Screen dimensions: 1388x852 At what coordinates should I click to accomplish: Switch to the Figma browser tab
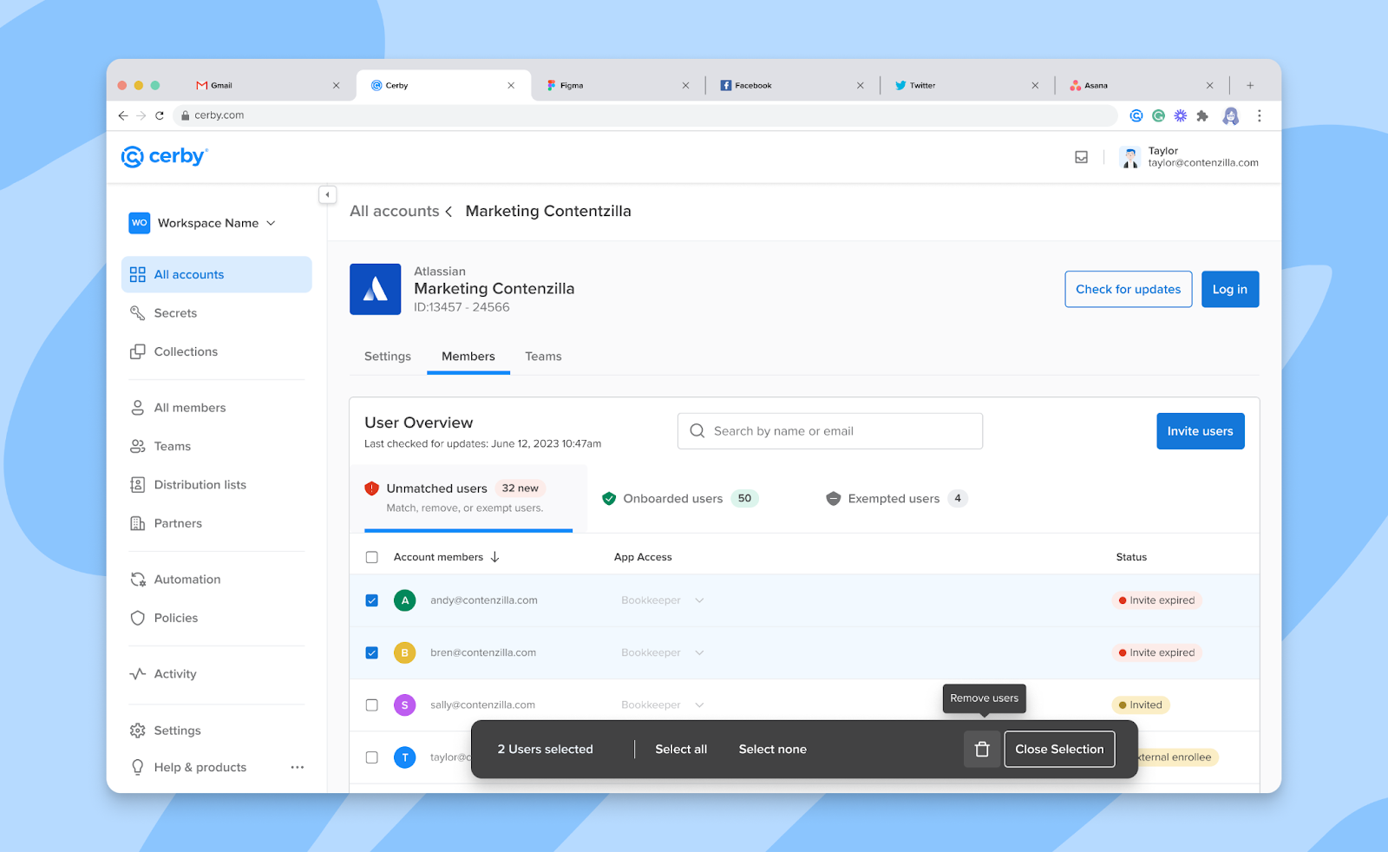tap(618, 85)
